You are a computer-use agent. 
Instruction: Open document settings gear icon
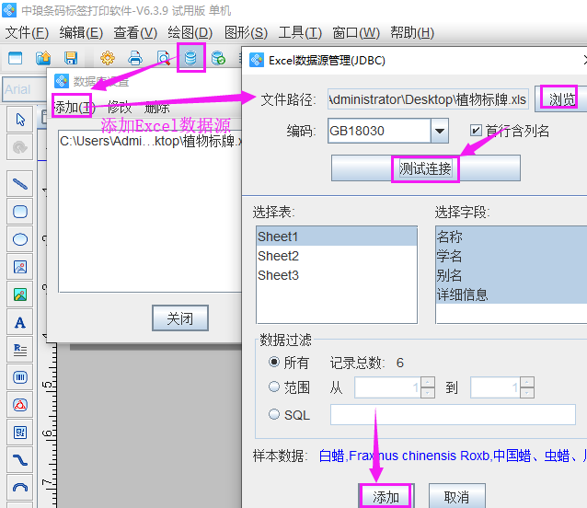[108, 58]
